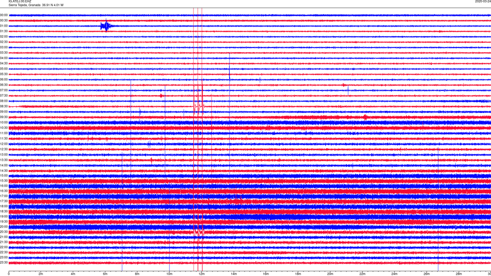
Task: Click the station code IG.ATEJ.00.EHZ header
Action: (20, 1)
